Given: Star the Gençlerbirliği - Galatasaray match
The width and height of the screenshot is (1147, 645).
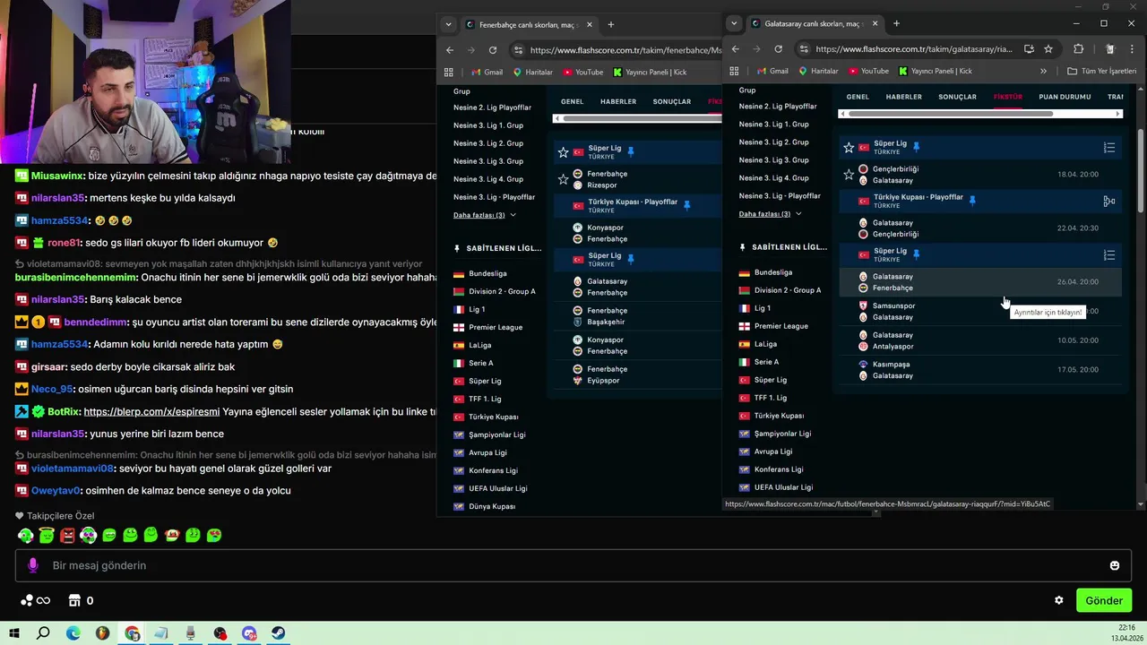Looking at the screenshot, I should [x=849, y=175].
